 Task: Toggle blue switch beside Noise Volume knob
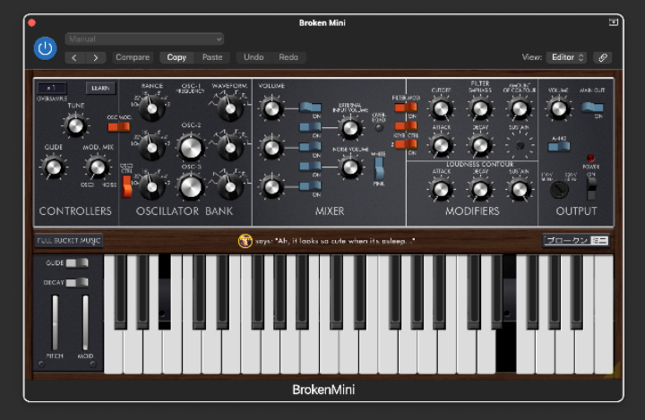click(310, 167)
